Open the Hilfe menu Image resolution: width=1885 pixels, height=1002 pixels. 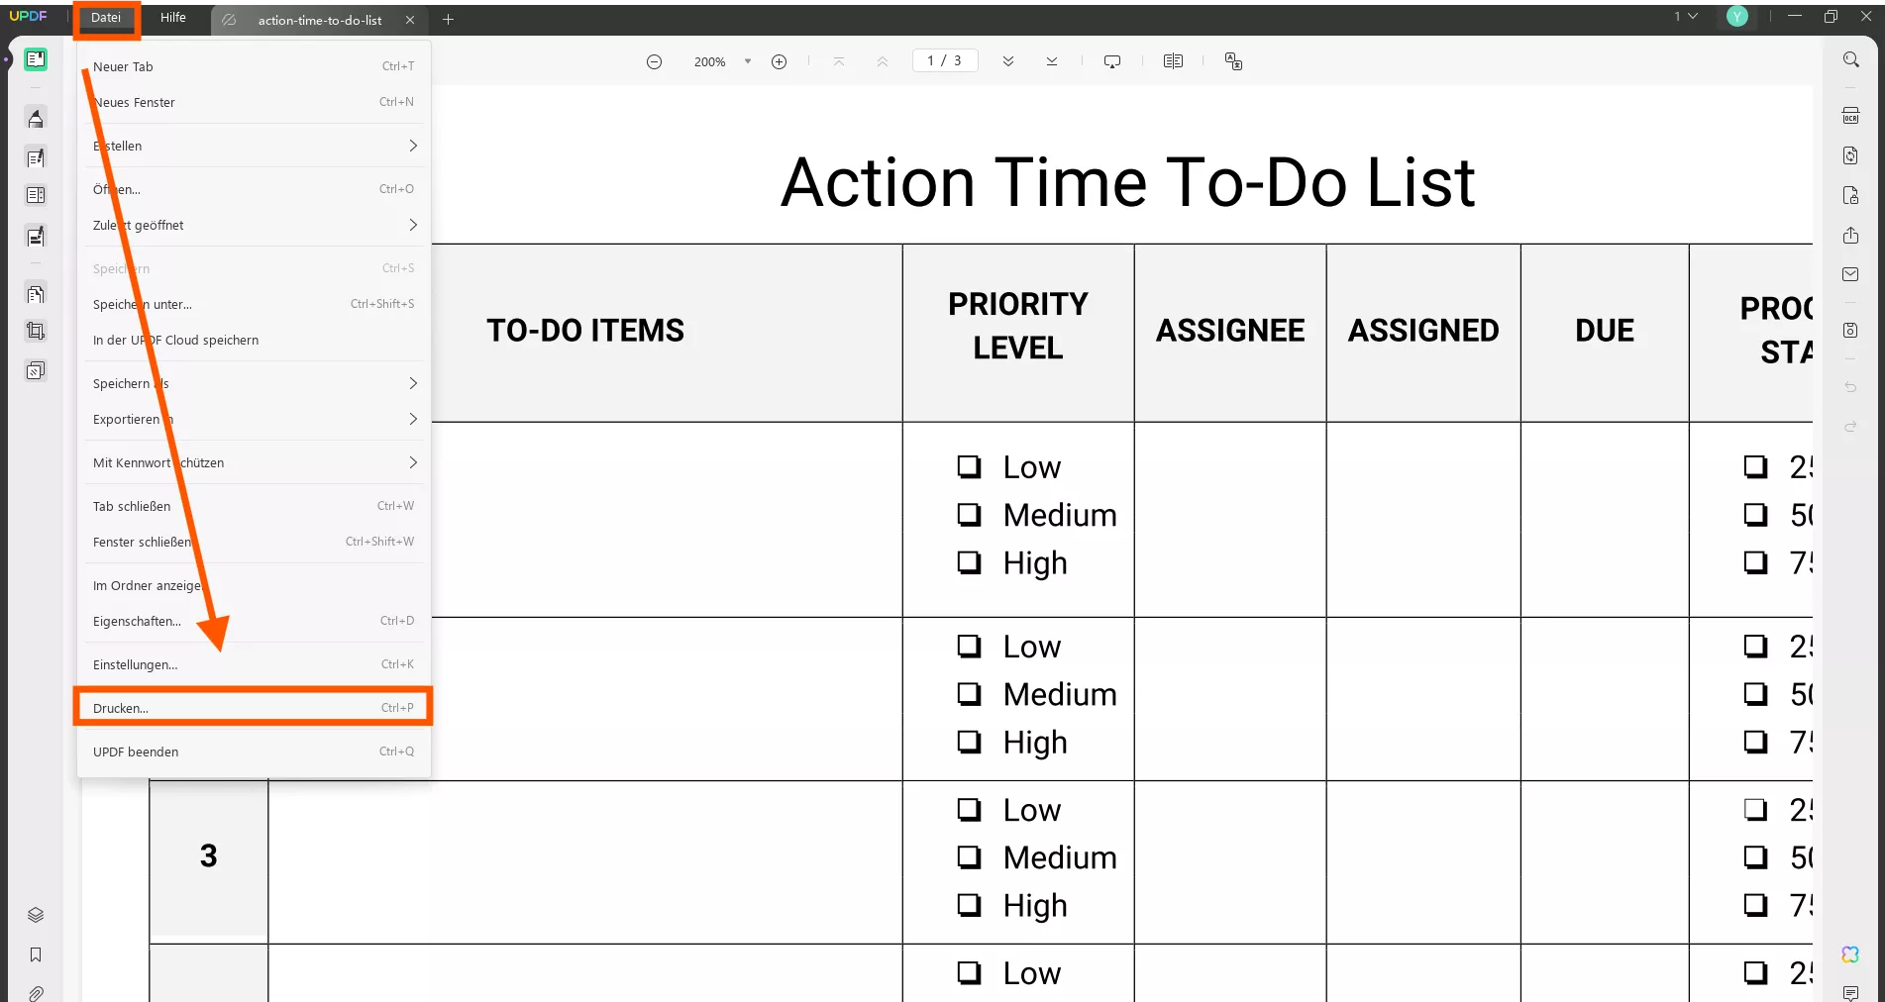click(x=173, y=18)
